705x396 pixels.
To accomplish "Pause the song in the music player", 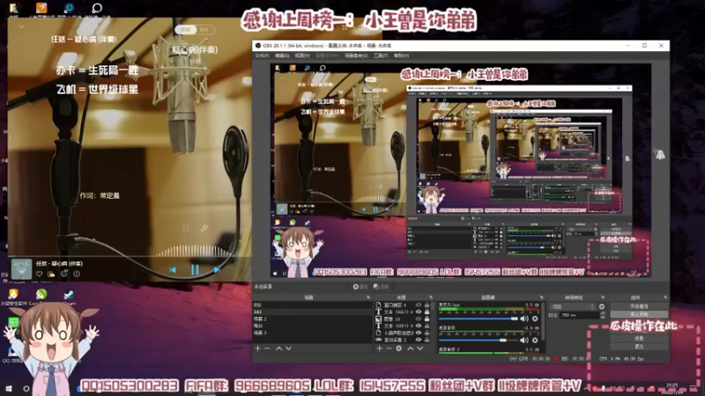I will 195,269.
